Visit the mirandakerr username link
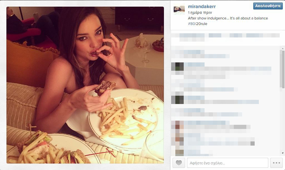285x170 pixels. click(x=202, y=6)
